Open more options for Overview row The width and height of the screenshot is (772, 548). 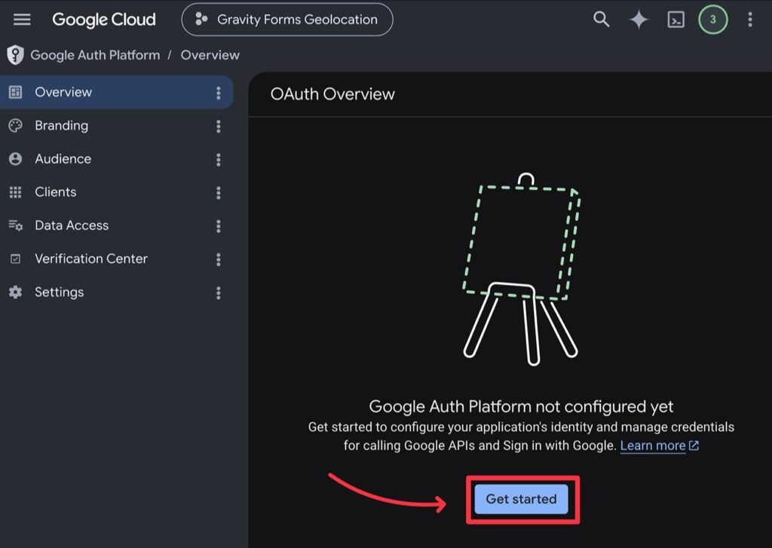click(218, 93)
